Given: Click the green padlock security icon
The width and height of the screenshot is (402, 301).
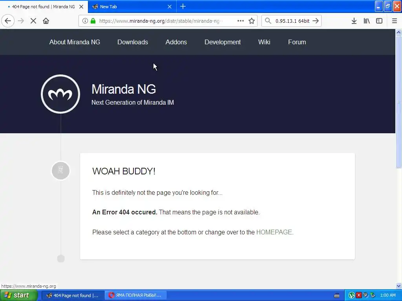Looking at the screenshot, I should (x=93, y=21).
